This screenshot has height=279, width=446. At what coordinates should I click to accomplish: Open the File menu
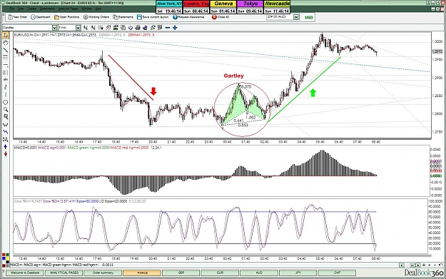(11, 9)
